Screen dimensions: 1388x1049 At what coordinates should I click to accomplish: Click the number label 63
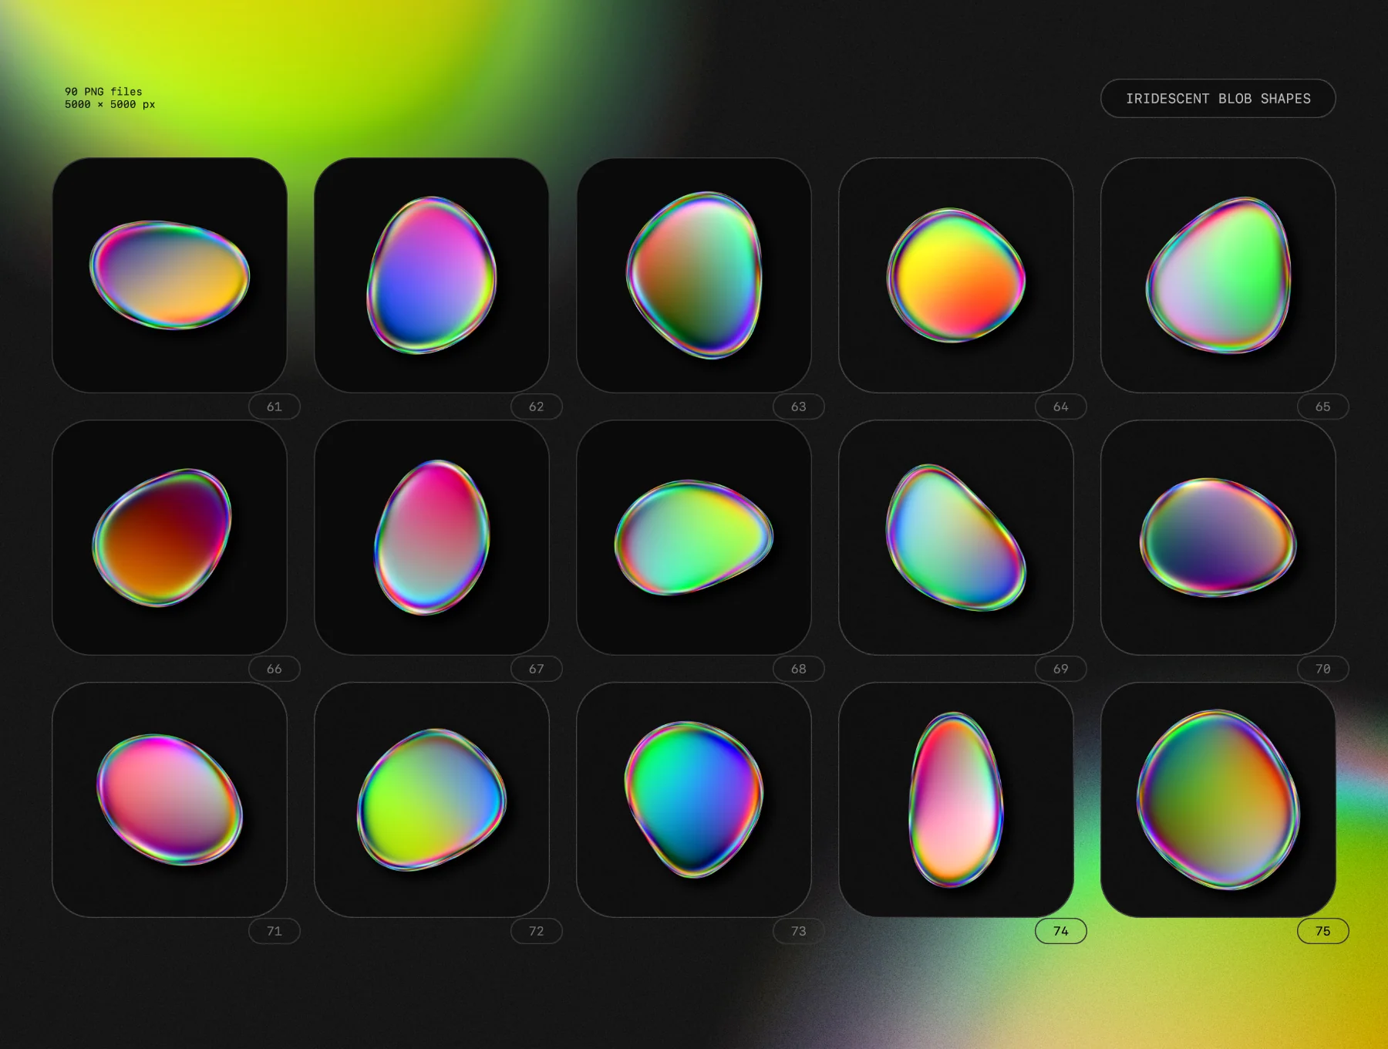point(799,406)
